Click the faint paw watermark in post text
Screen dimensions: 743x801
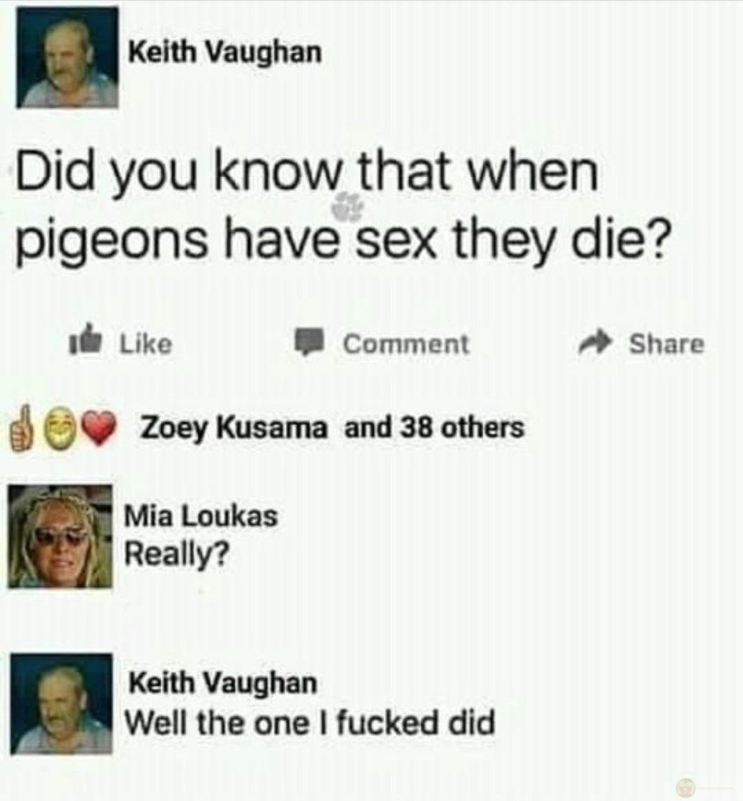coord(347,206)
